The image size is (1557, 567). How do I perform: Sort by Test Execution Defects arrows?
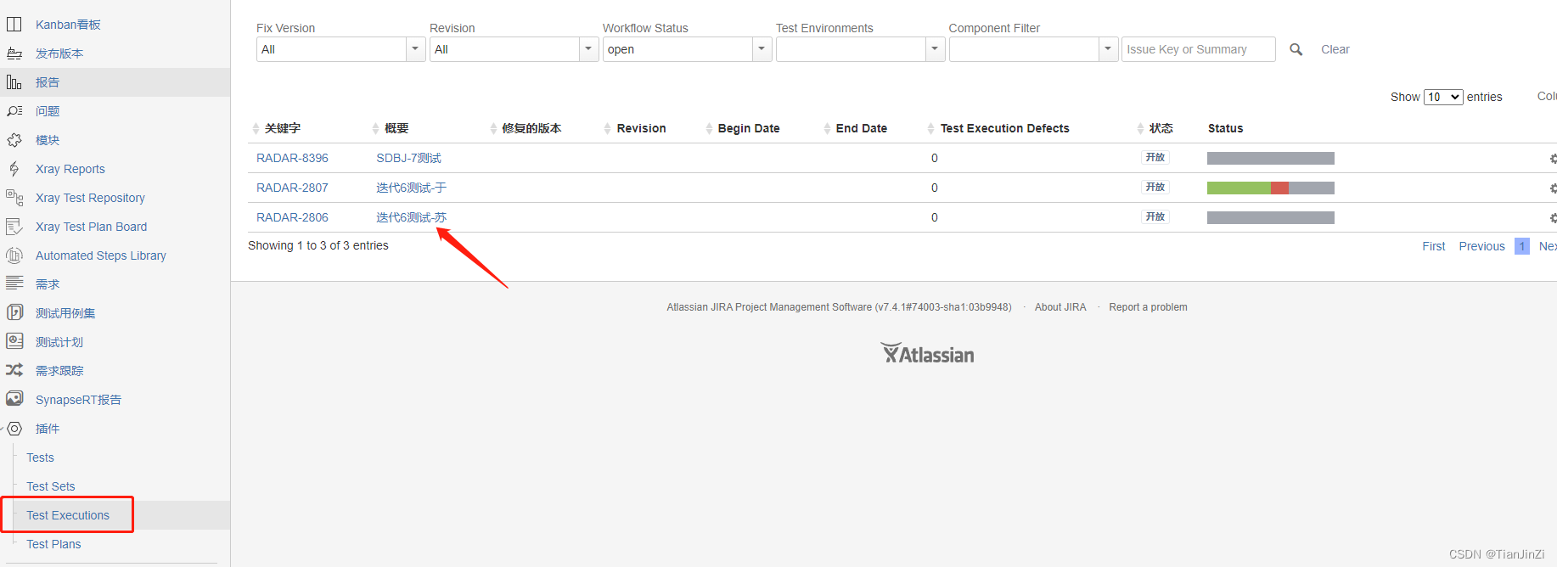click(931, 128)
